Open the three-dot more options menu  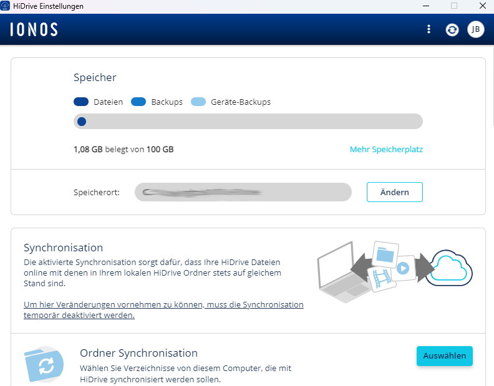point(429,29)
